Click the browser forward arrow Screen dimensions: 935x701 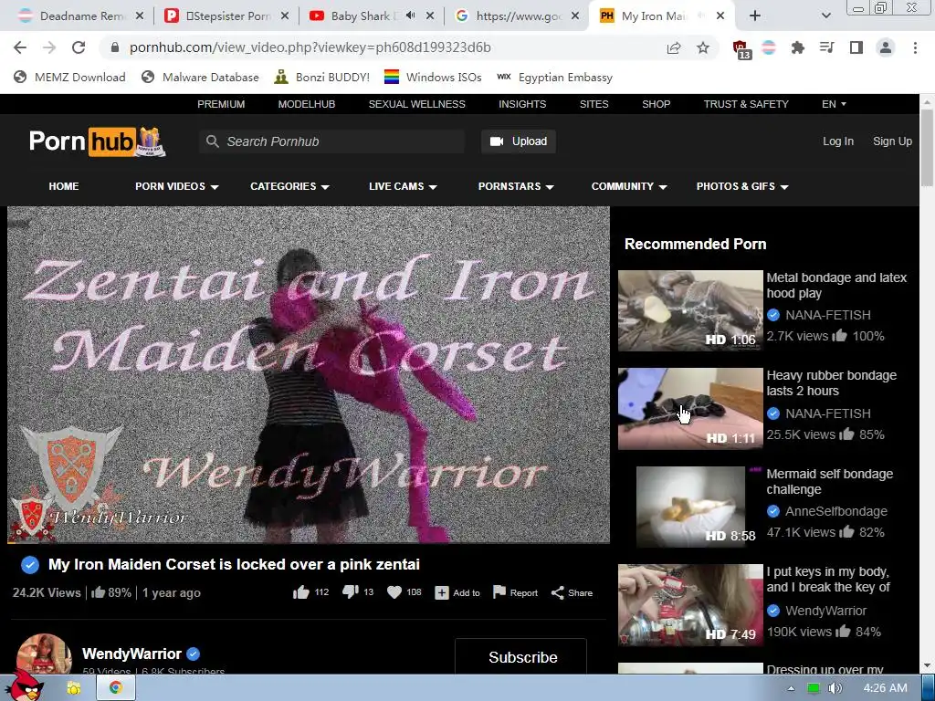pos(49,47)
